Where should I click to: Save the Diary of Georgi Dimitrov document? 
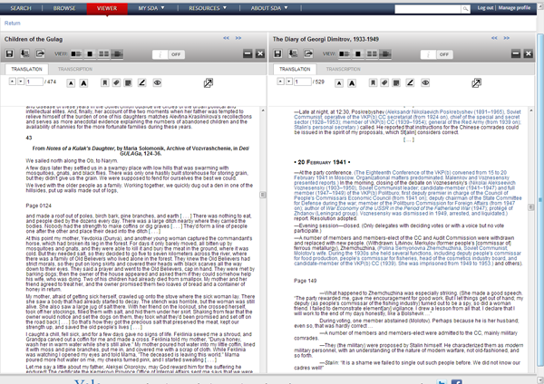(x=277, y=53)
